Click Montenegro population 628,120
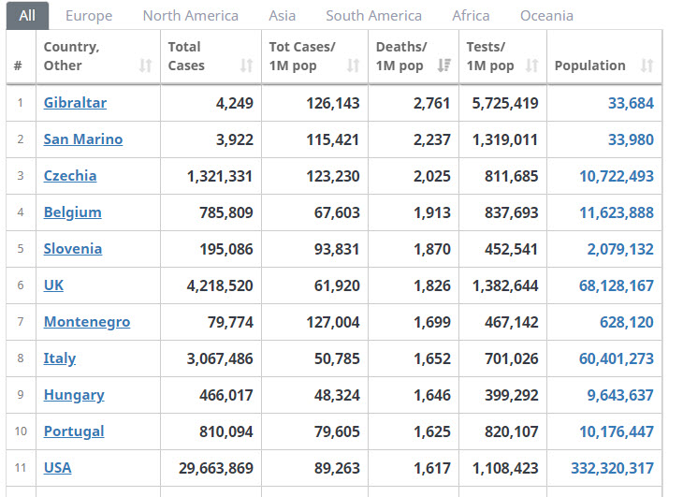This screenshot has height=497, width=683. 626,322
